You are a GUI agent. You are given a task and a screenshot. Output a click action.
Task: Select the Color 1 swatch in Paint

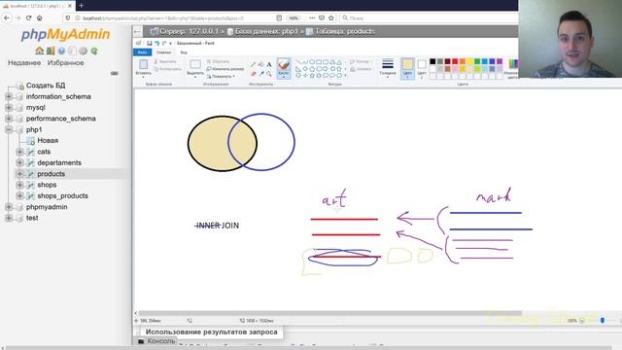click(407, 68)
